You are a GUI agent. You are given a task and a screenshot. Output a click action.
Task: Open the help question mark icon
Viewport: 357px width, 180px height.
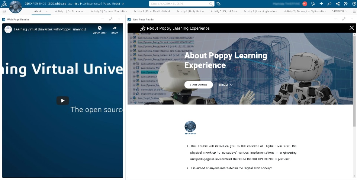[x=353, y=4]
